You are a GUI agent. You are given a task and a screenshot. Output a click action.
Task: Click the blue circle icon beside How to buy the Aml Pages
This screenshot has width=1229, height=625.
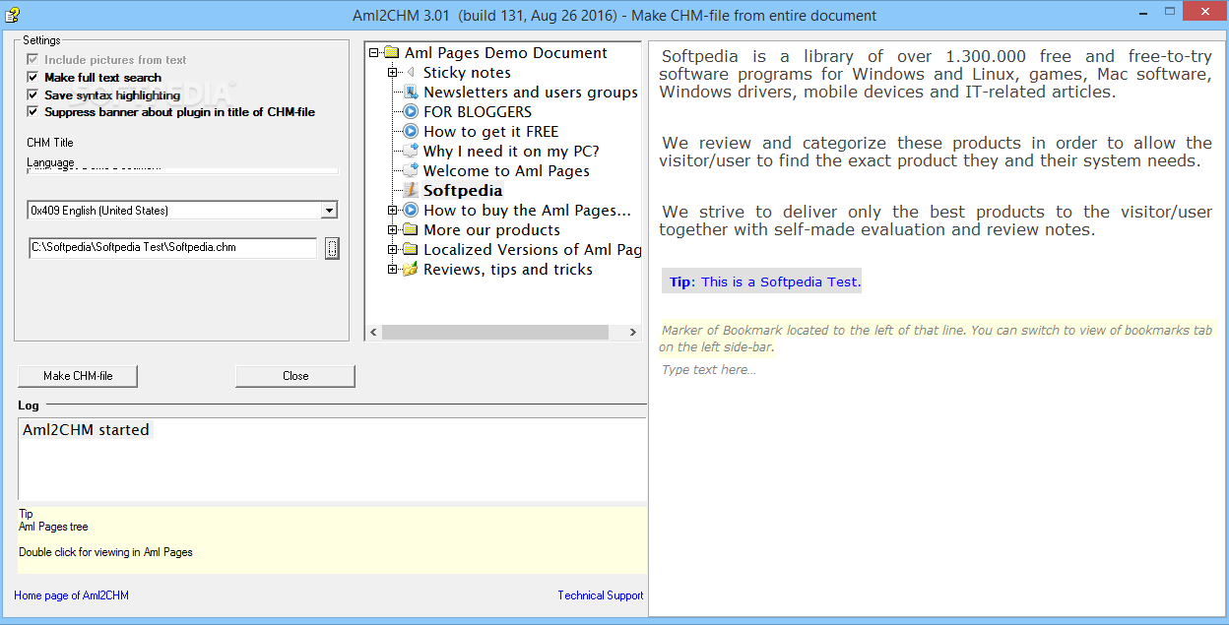[x=411, y=211]
